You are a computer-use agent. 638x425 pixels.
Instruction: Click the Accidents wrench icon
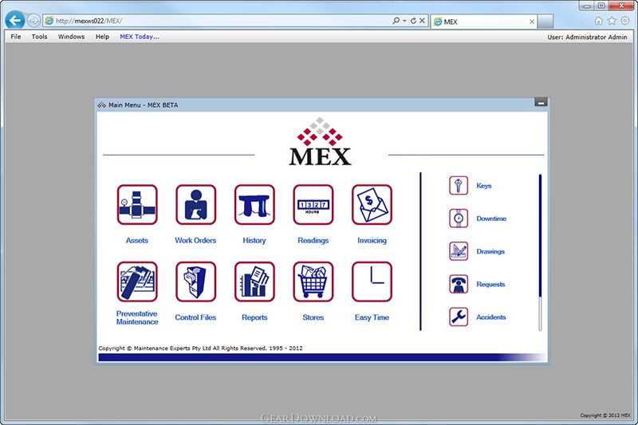click(x=459, y=317)
